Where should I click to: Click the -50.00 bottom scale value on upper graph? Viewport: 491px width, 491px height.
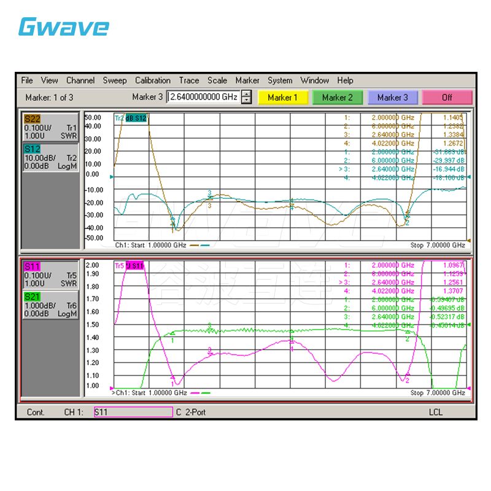click(94, 238)
